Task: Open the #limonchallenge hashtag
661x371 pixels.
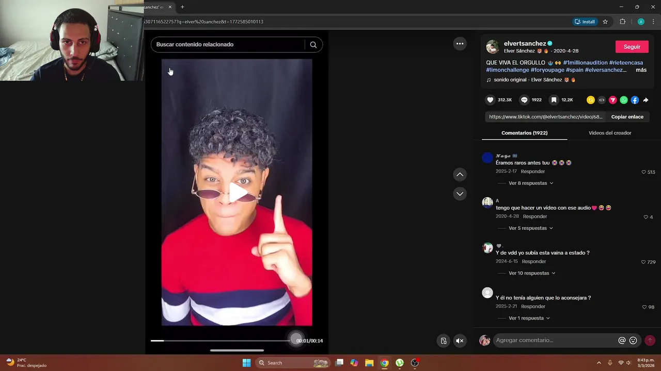Action: point(508,70)
